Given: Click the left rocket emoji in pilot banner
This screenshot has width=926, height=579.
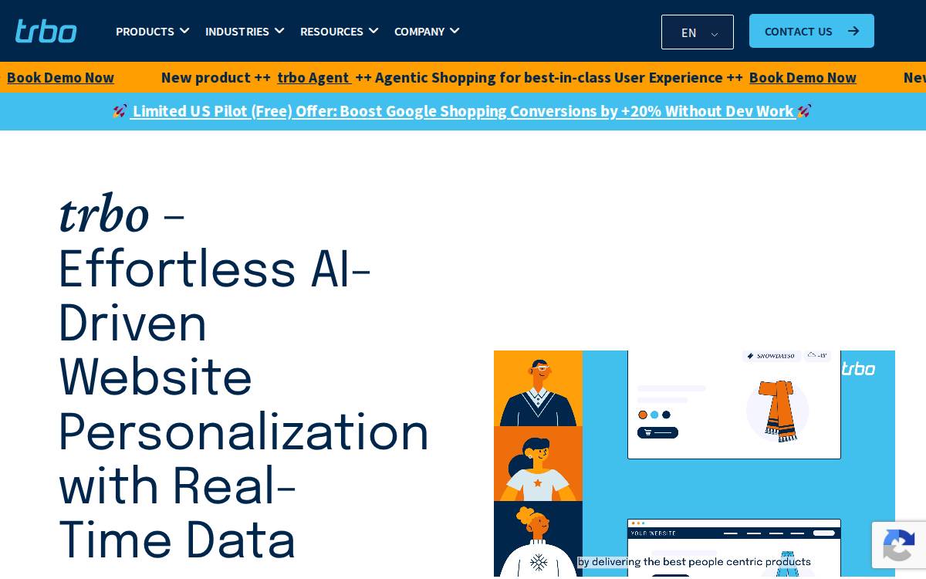Looking at the screenshot, I should pyautogui.click(x=120, y=111).
